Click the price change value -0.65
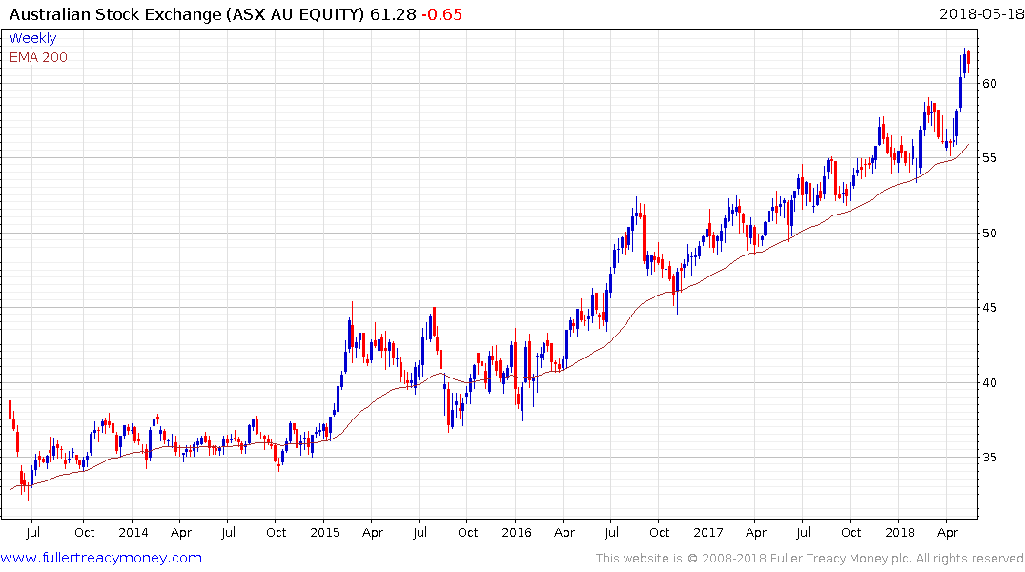 (441, 13)
